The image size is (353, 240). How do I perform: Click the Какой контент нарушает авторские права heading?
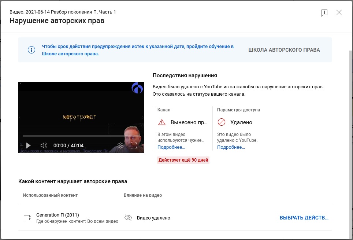[73, 181]
